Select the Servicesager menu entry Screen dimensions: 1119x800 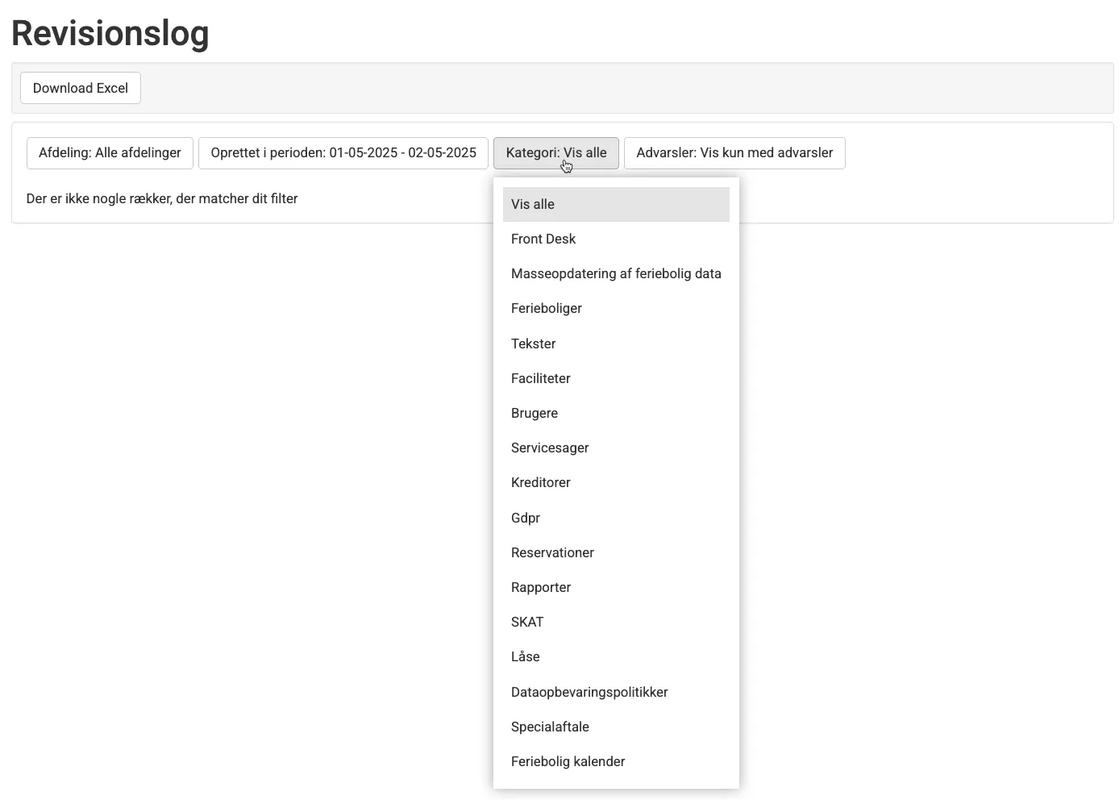[x=550, y=448]
